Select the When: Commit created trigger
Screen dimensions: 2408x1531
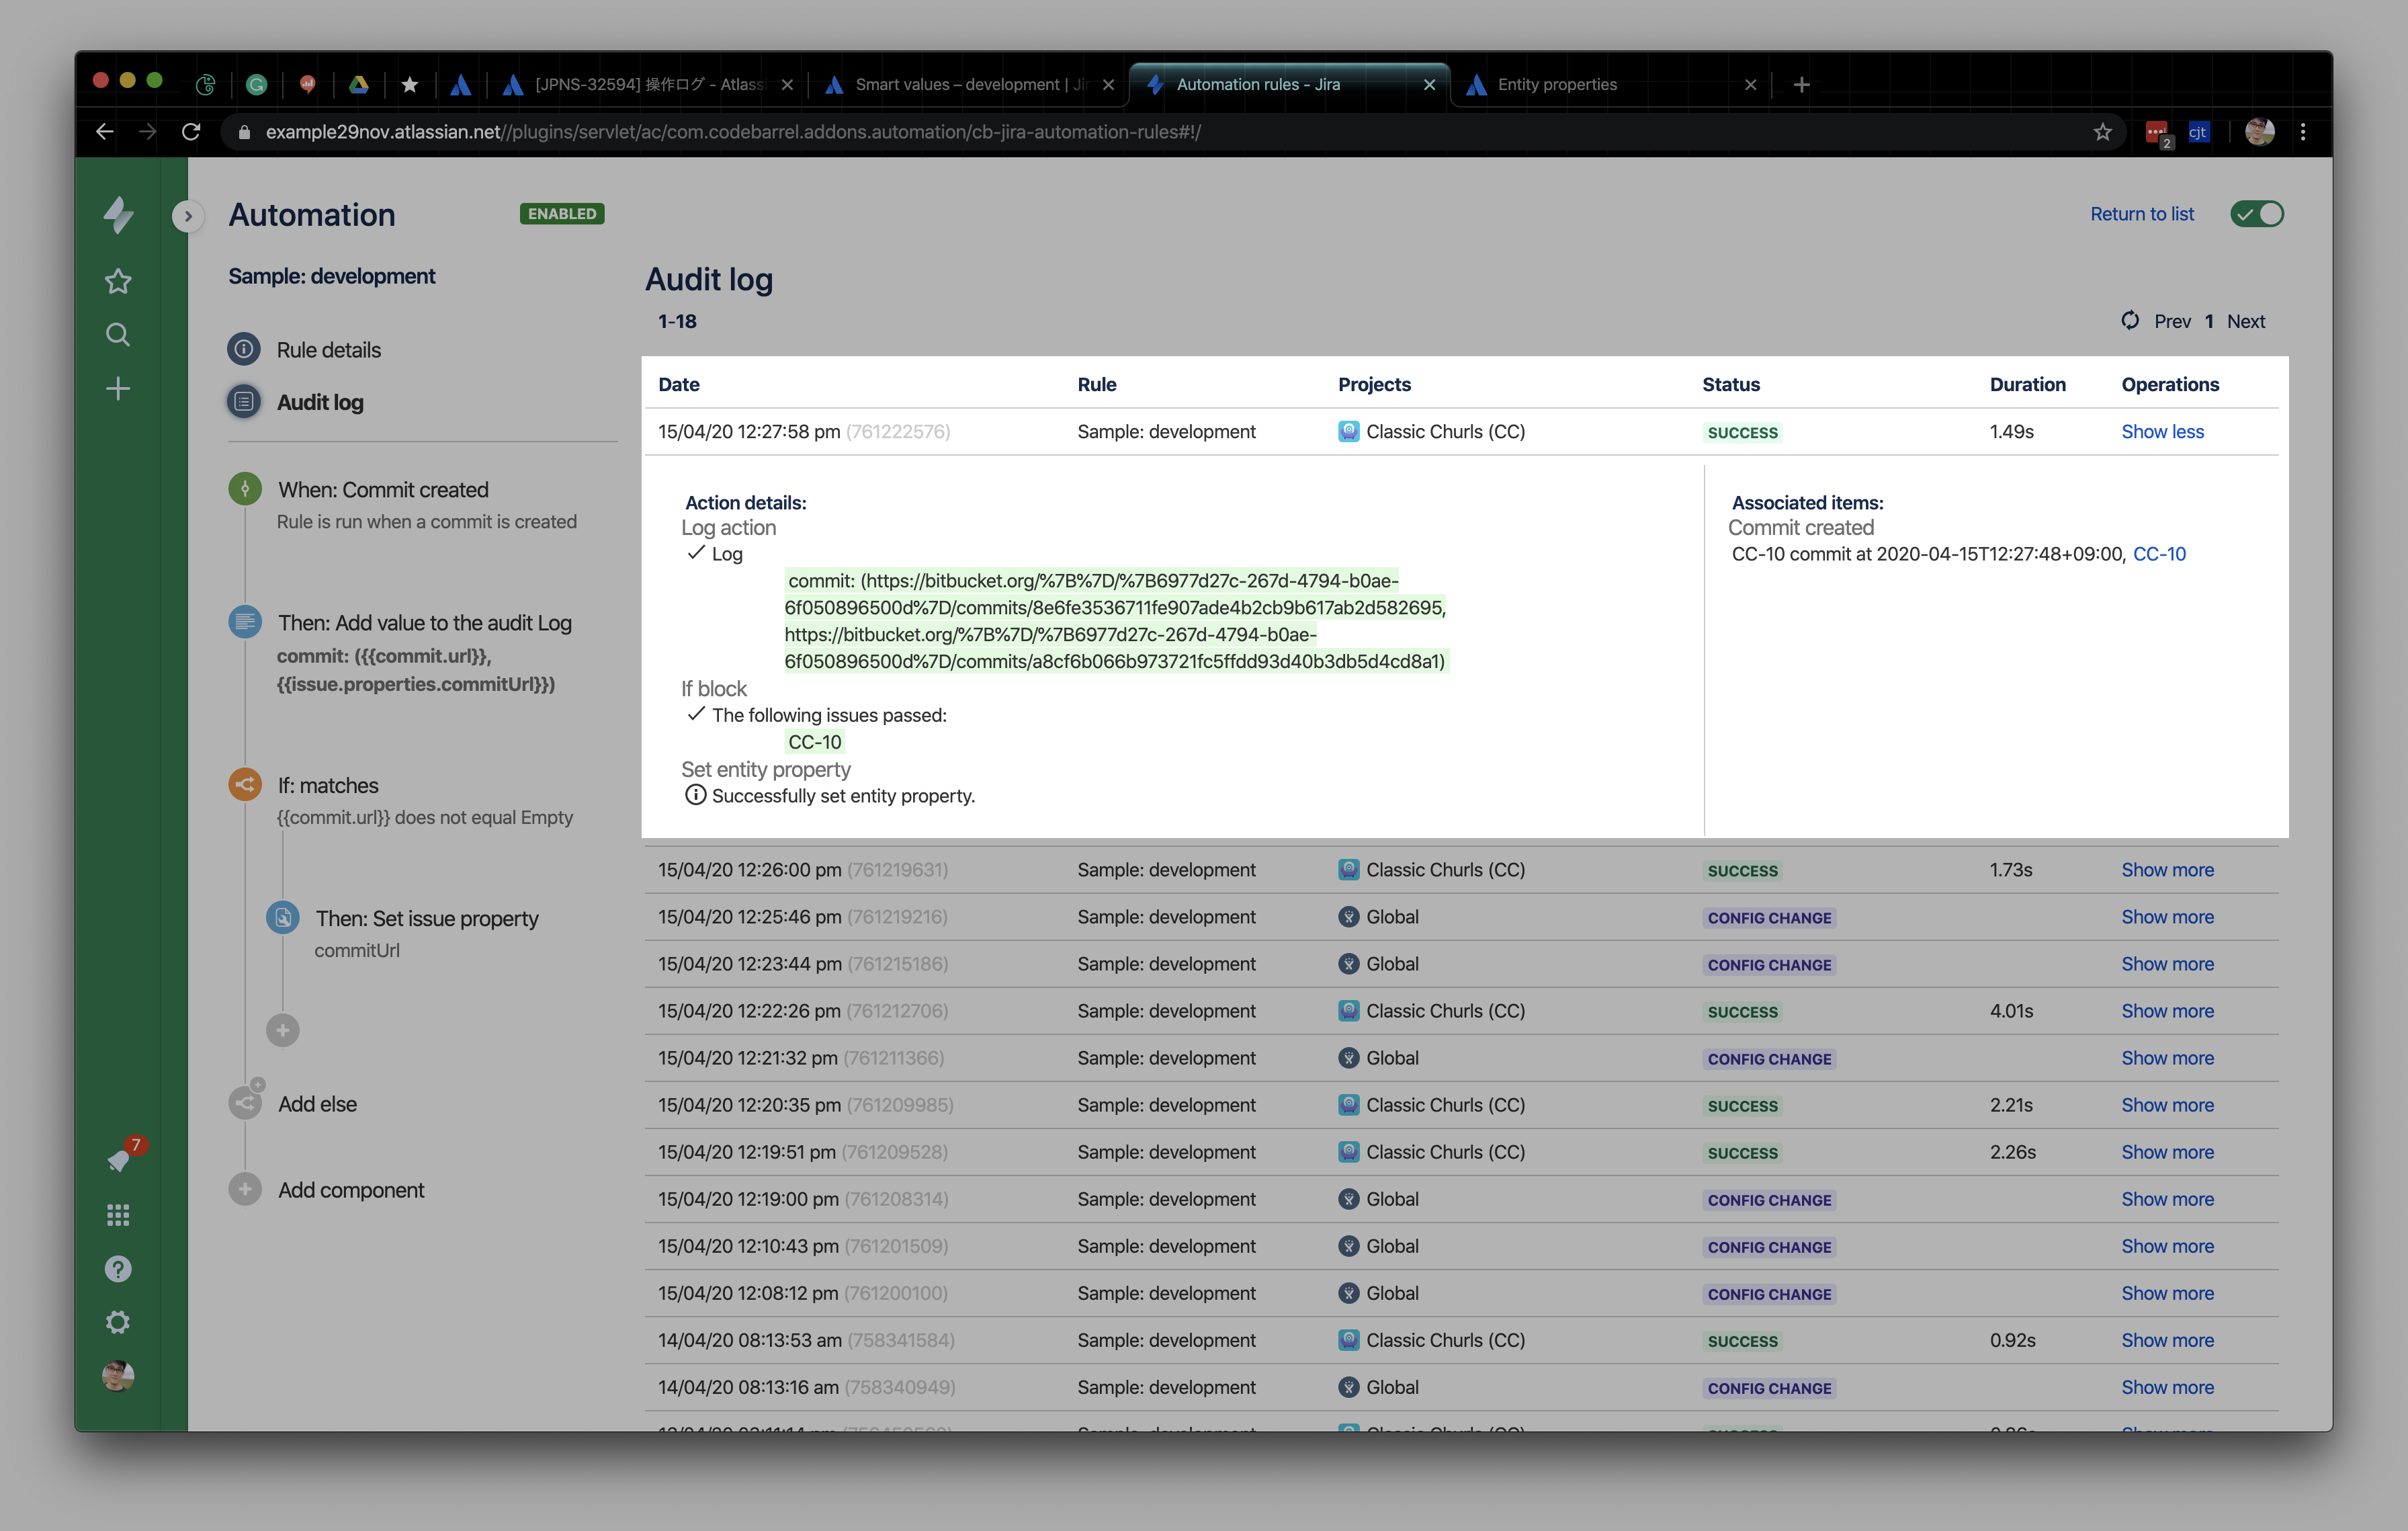(404, 505)
